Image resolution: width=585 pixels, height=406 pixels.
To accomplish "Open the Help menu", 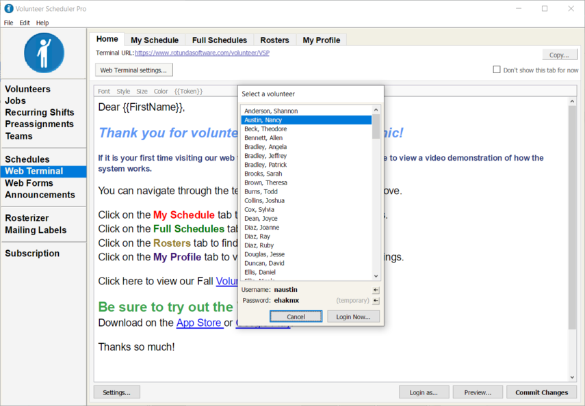I will click(42, 23).
